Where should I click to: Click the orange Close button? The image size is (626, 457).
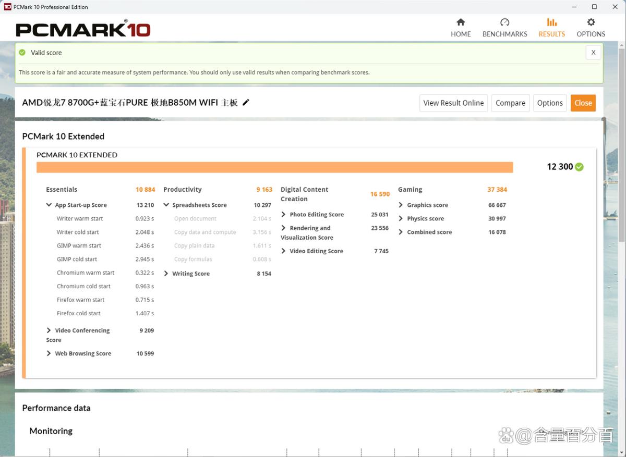tap(583, 103)
